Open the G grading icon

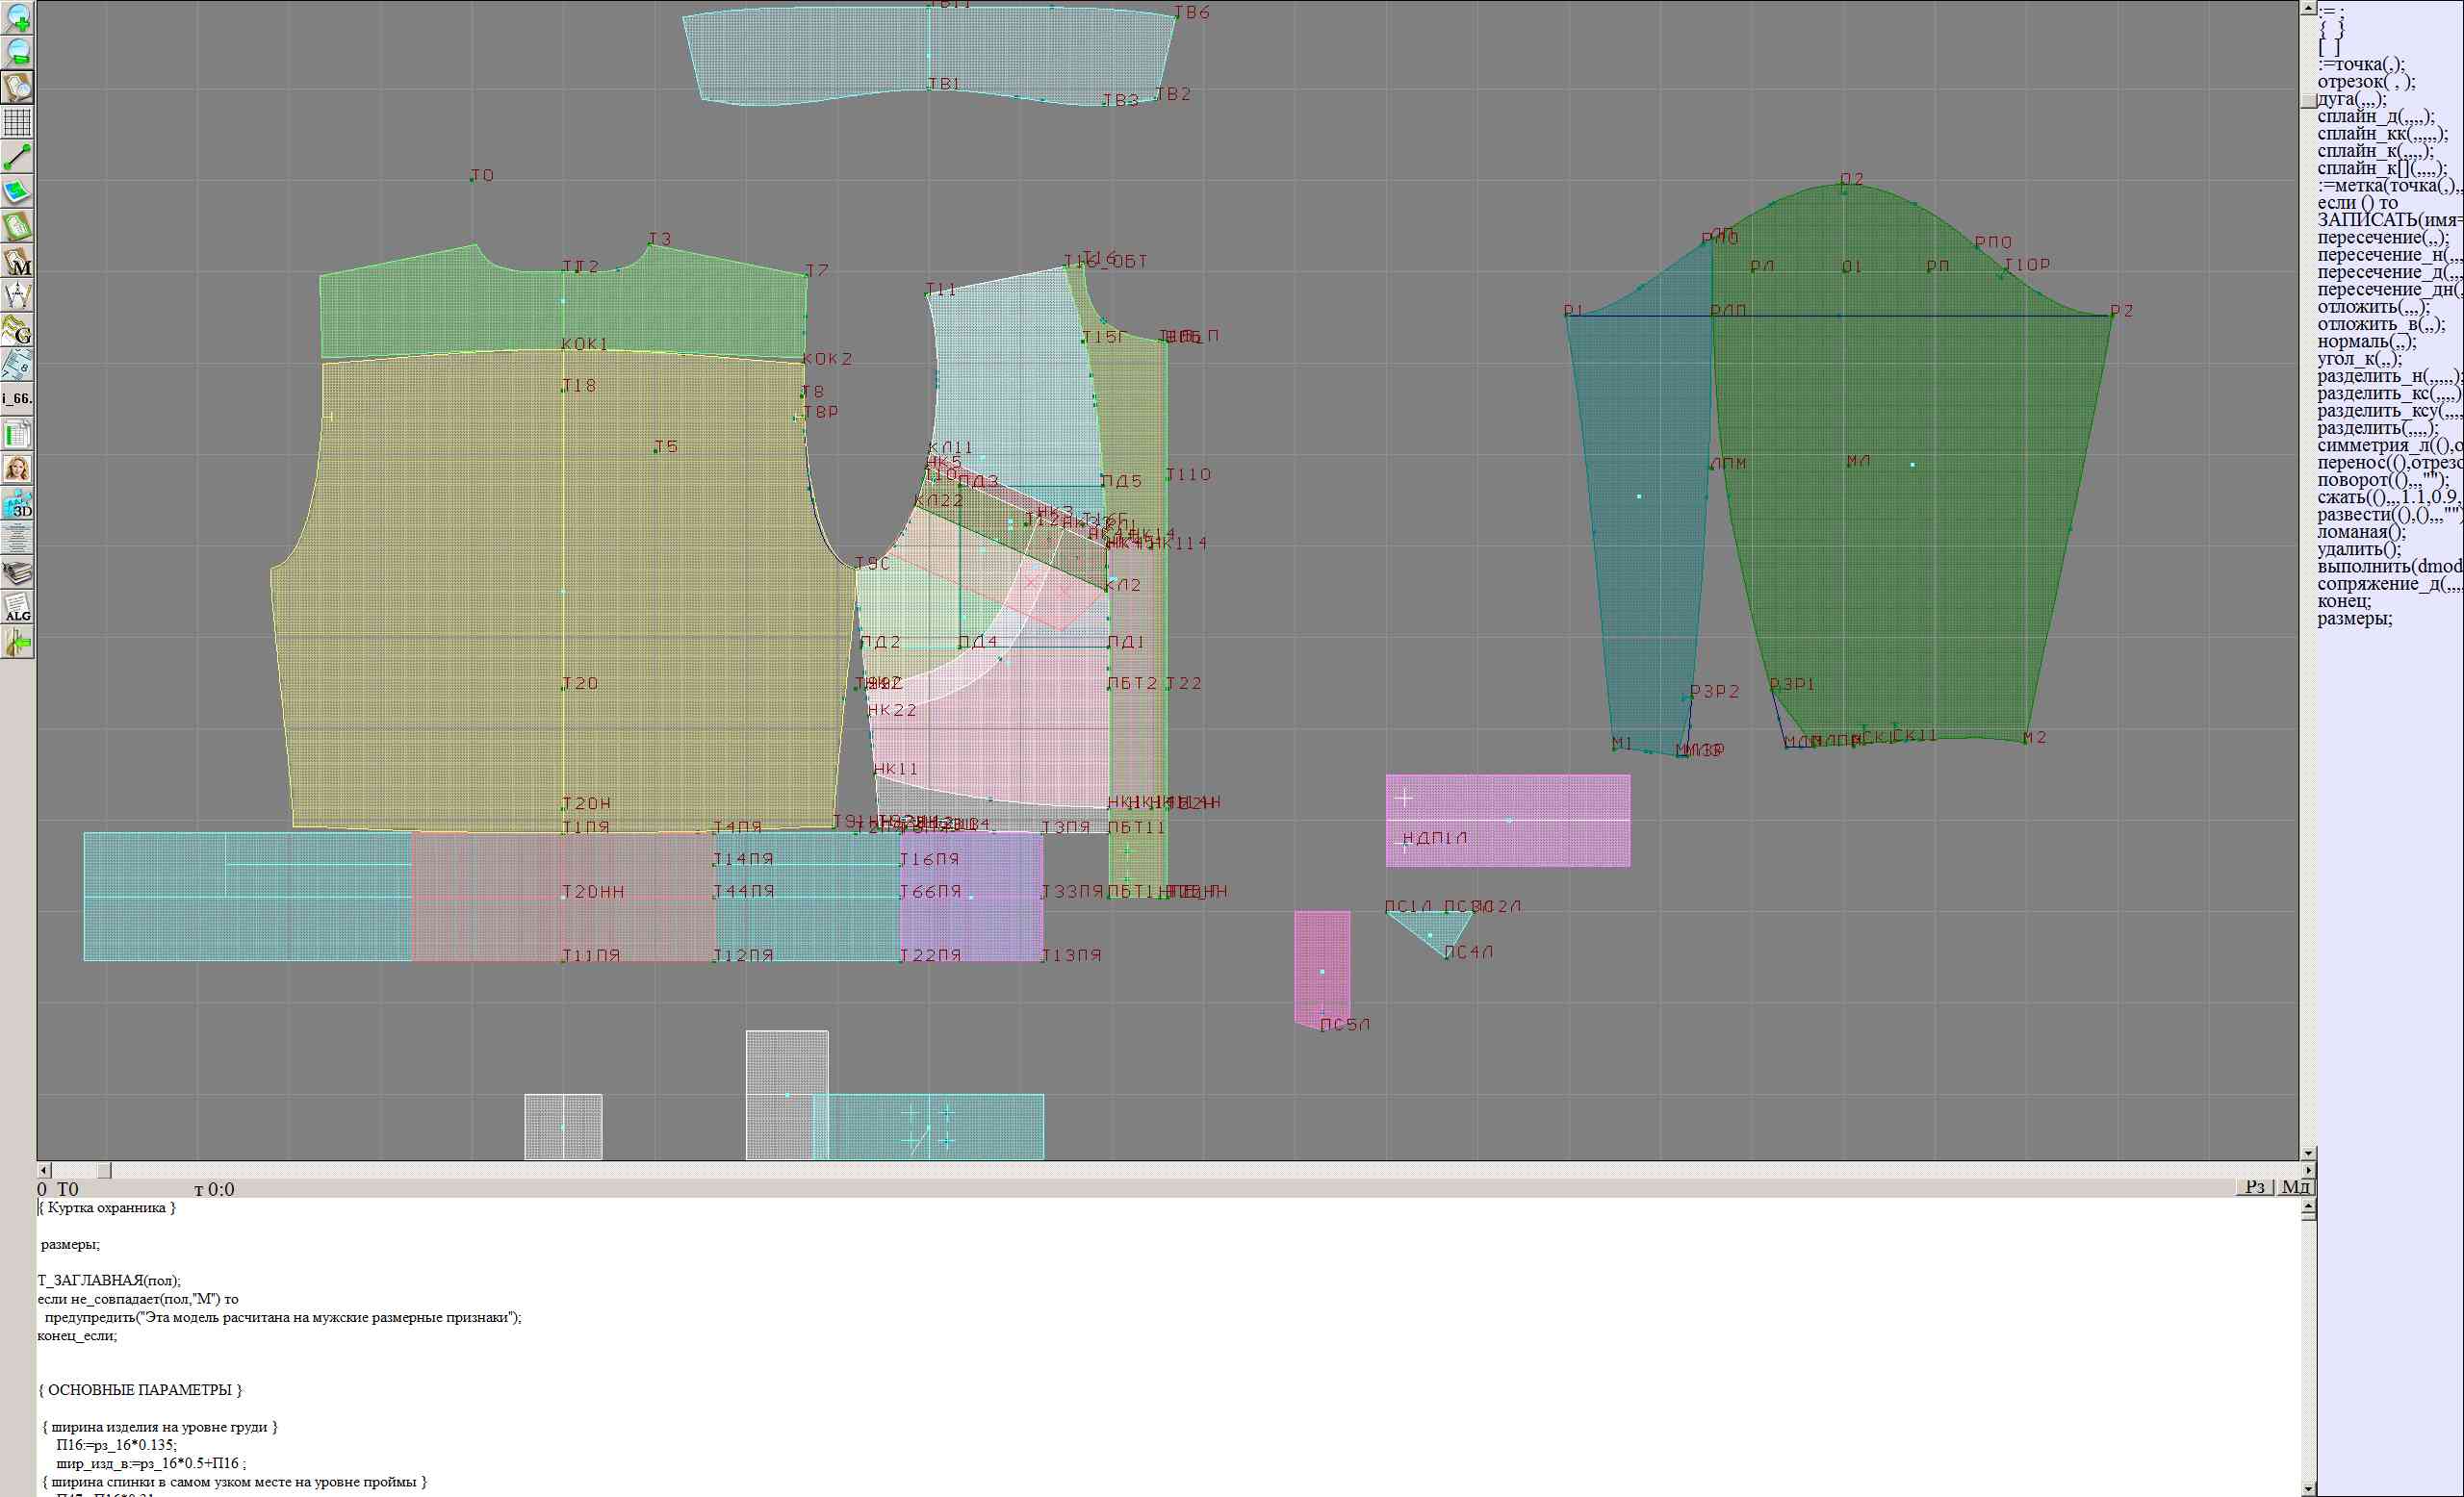point(17,330)
